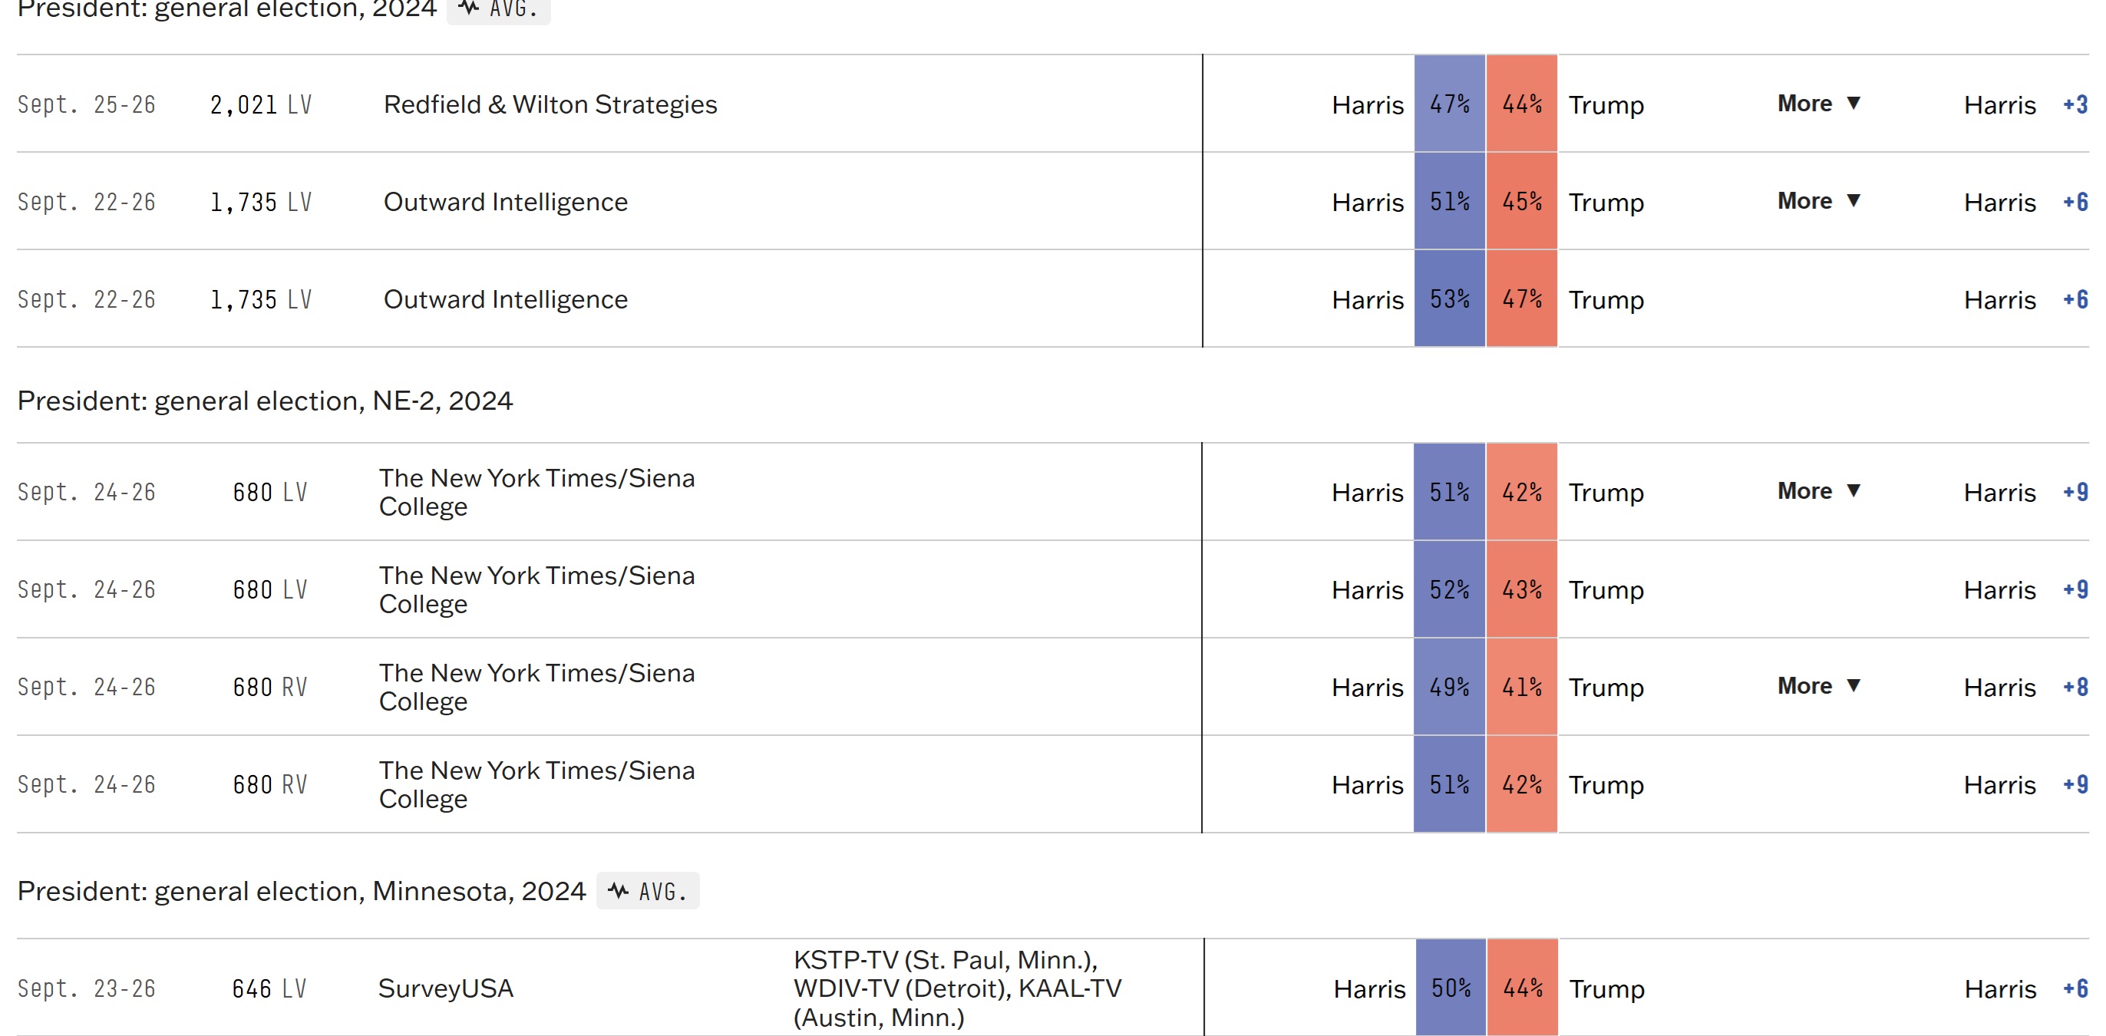
Task: Open the Redfield & Wilton Strategies pollster link
Action: click(x=550, y=104)
